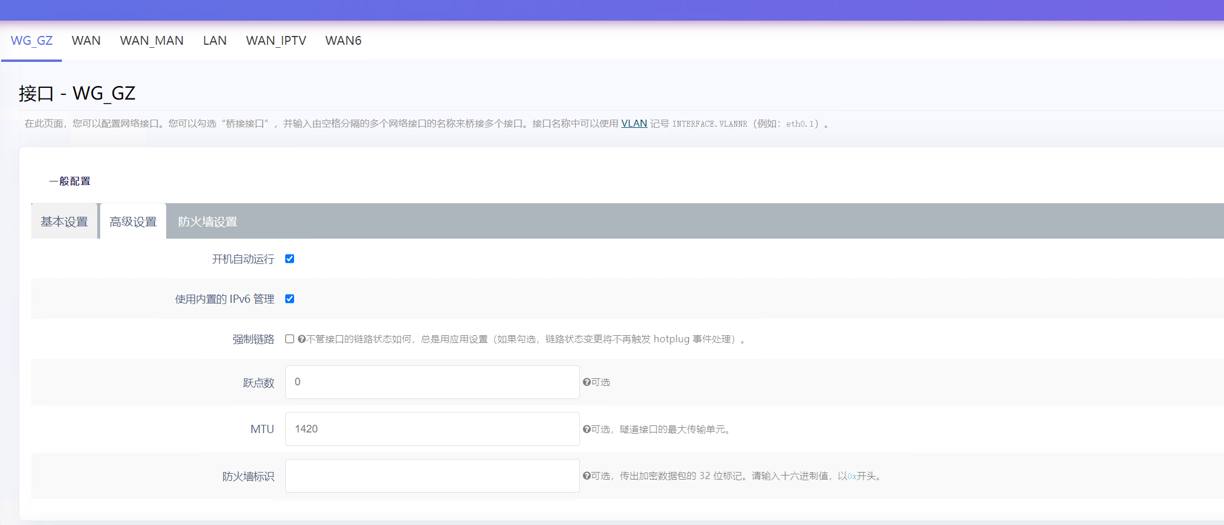Image resolution: width=1224 pixels, height=525 pixels.
Task: Switch to the WAN interface tab
Action: (x=86, y=41)
